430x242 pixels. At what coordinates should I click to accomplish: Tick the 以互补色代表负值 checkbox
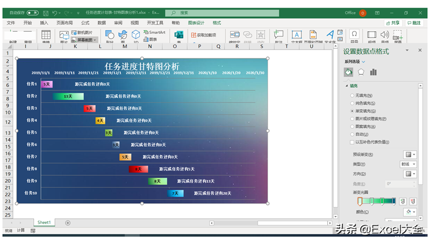pyautogui.click(x=352, y=142)
